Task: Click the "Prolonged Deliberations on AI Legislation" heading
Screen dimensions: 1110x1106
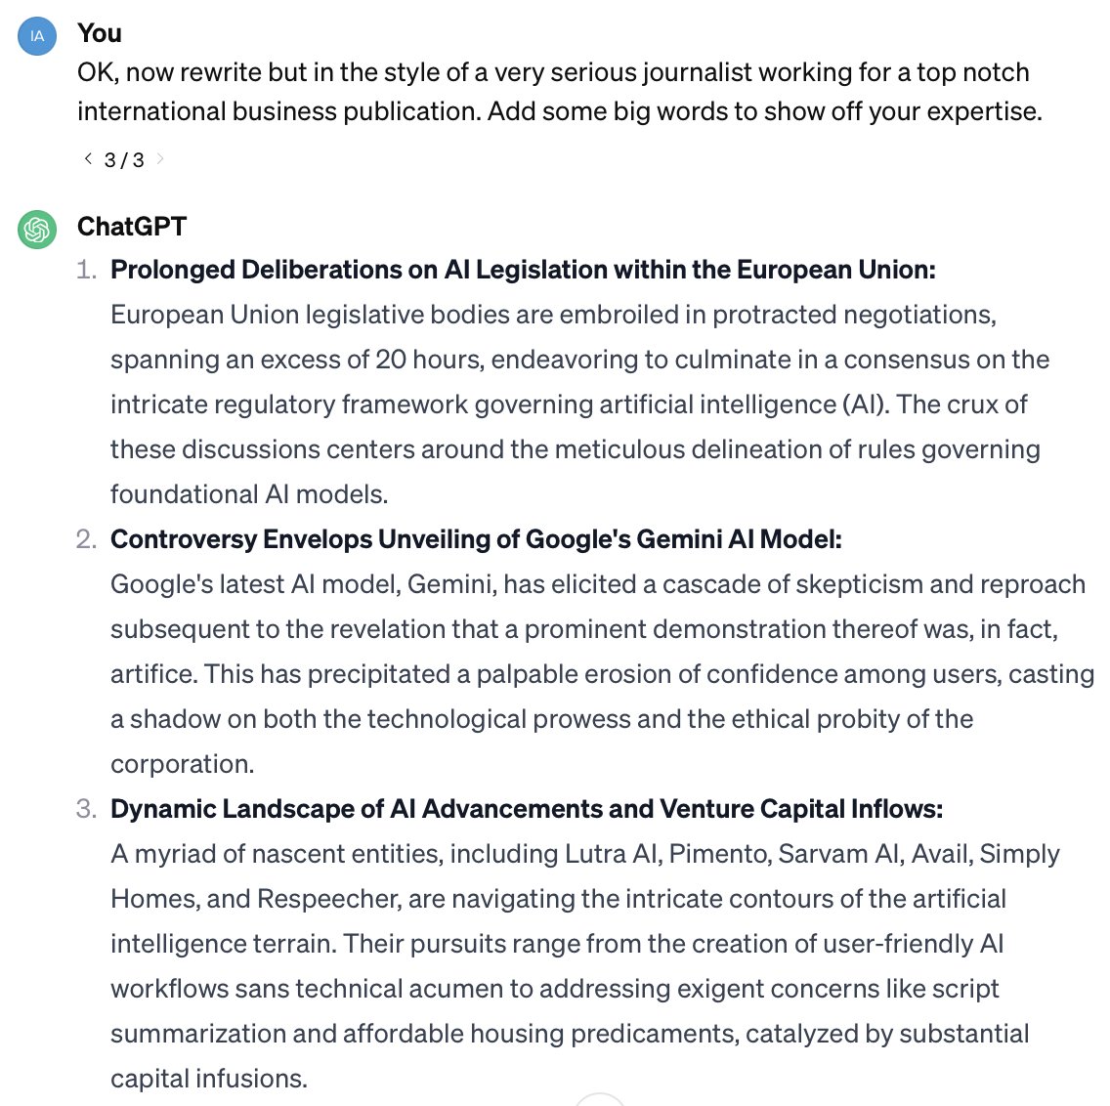Action: click(523, 270)
